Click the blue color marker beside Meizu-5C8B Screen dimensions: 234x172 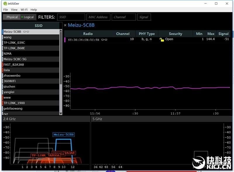click(3, 32)
